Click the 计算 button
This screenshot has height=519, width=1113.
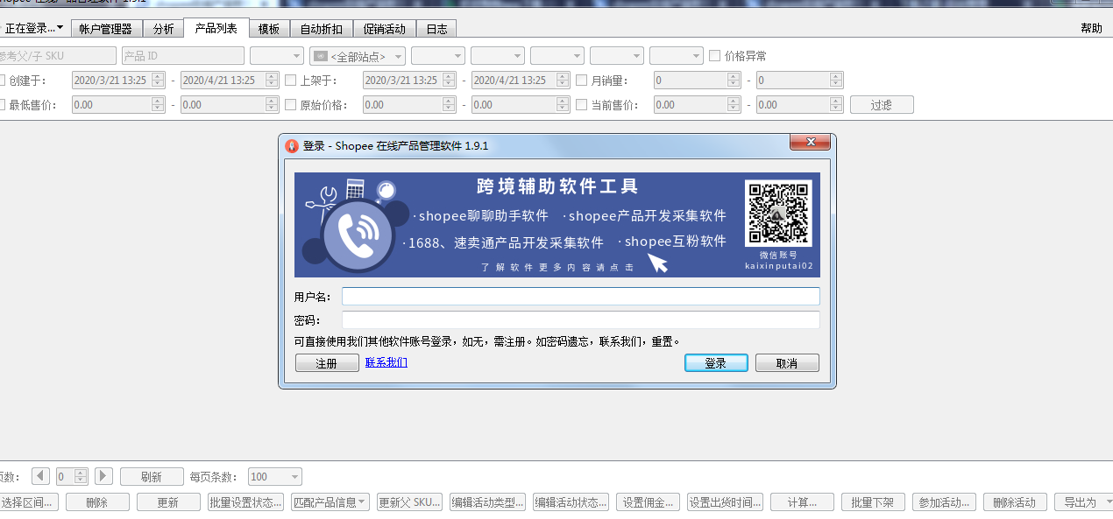803,502
